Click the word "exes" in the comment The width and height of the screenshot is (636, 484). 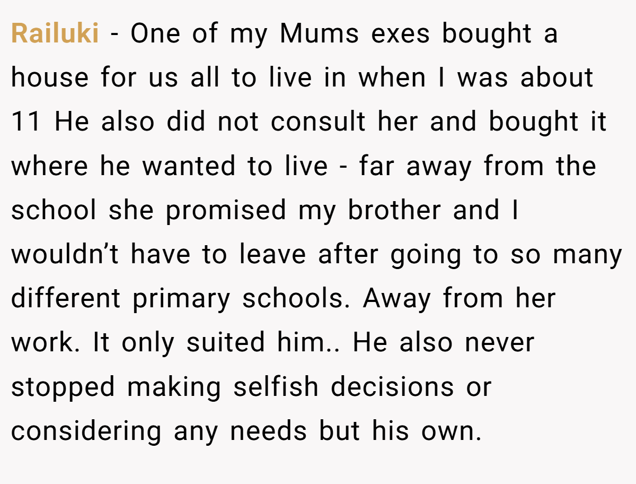401,34
